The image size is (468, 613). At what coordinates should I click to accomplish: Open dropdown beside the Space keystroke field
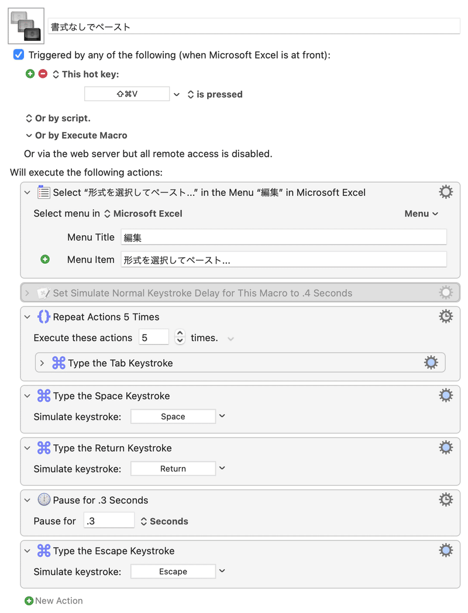click(222, 416)
